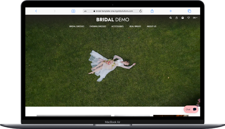225x129 pixels.
Task: Open the user account icon
Action: (x=176, y=18)
